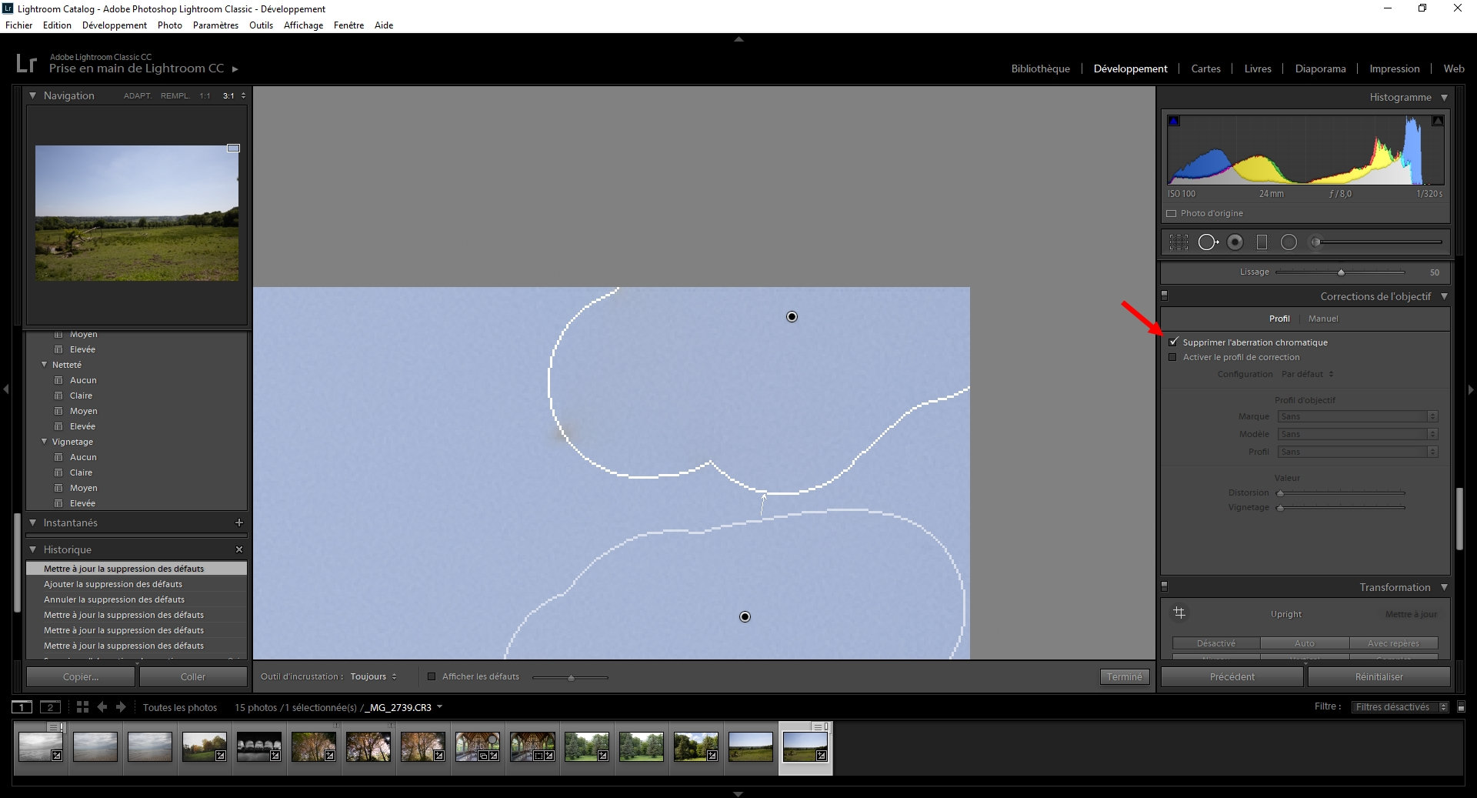The width and height of the screenshot is (1477, 798).
Task: Collapse Corrections de l'objectif panel
Action: click(1444, 296)
